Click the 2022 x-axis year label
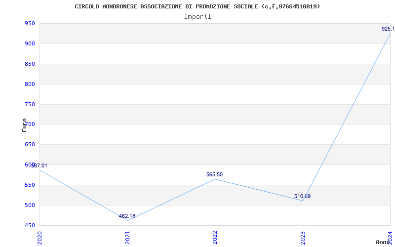 tap(215, 238)
